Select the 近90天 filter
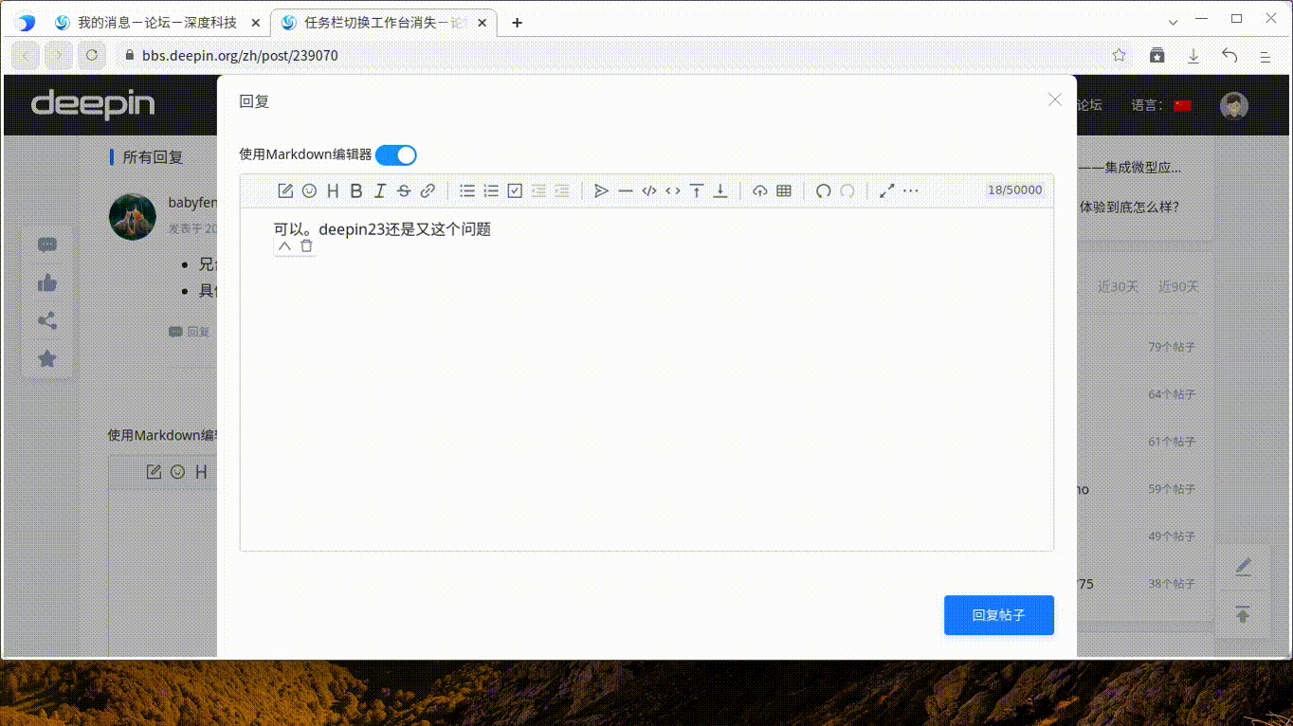 [x=1177, y=286]
